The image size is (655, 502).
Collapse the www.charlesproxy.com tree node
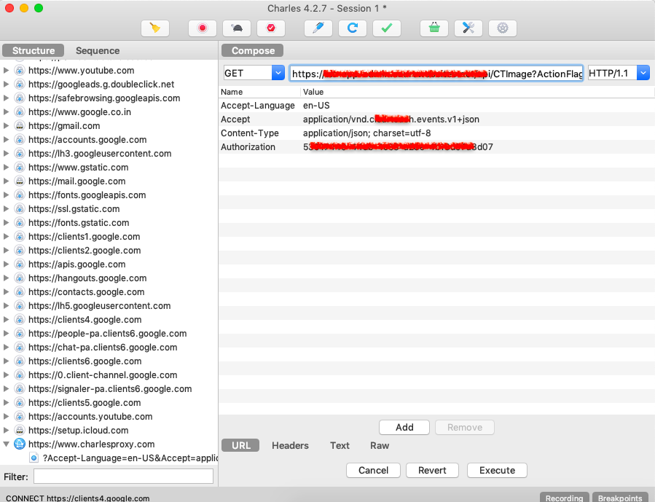[x=7, y=444]
